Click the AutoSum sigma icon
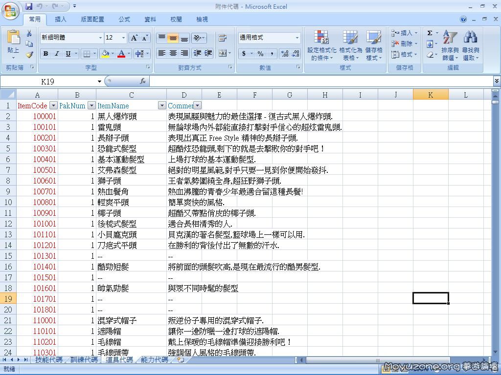 pyautogui.click(x=430, y=33)
